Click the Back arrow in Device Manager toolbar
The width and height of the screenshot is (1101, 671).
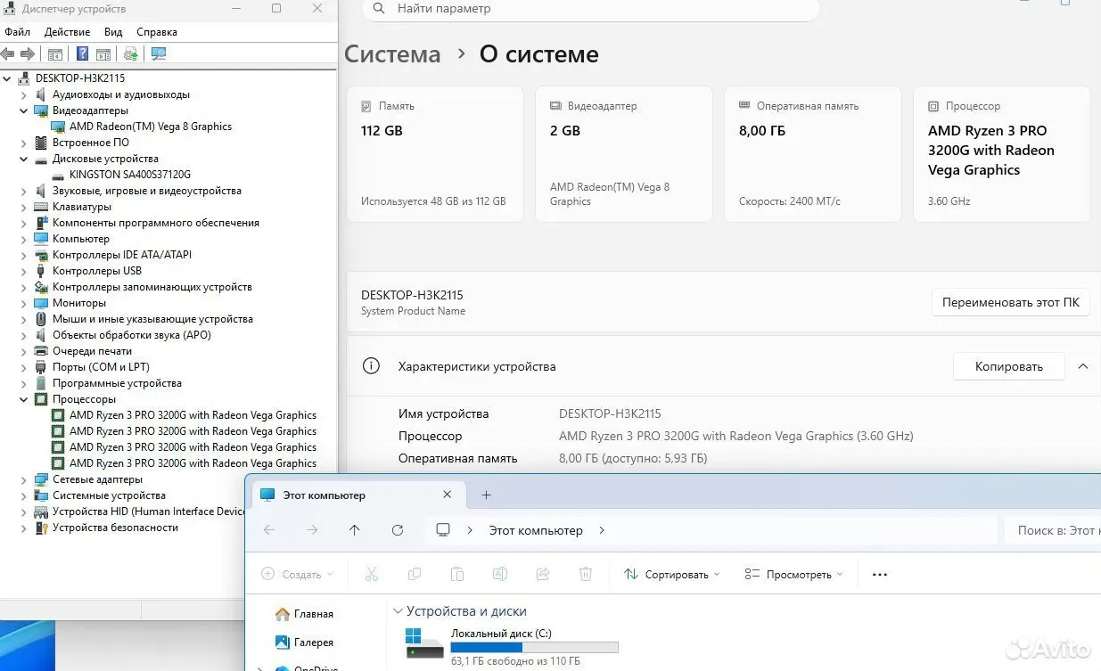8,54
